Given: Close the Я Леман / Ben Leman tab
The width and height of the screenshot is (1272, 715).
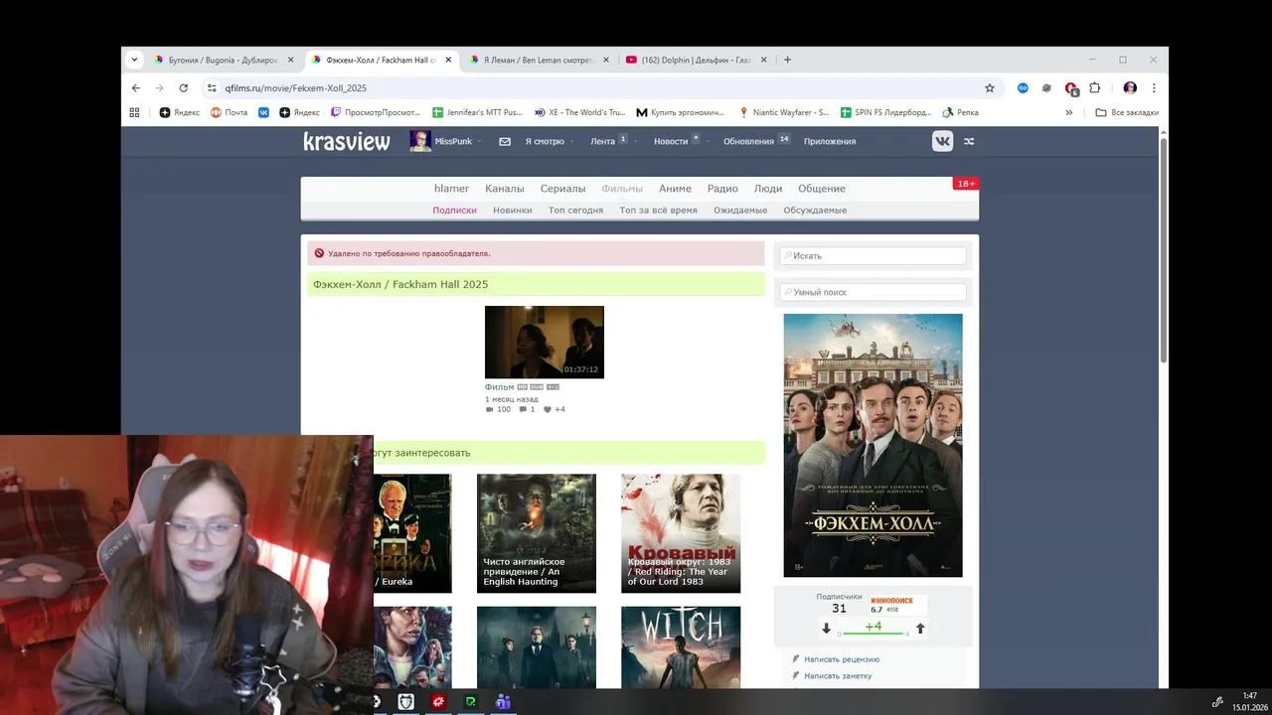Looking at the screenshot, I should [605, 60].
